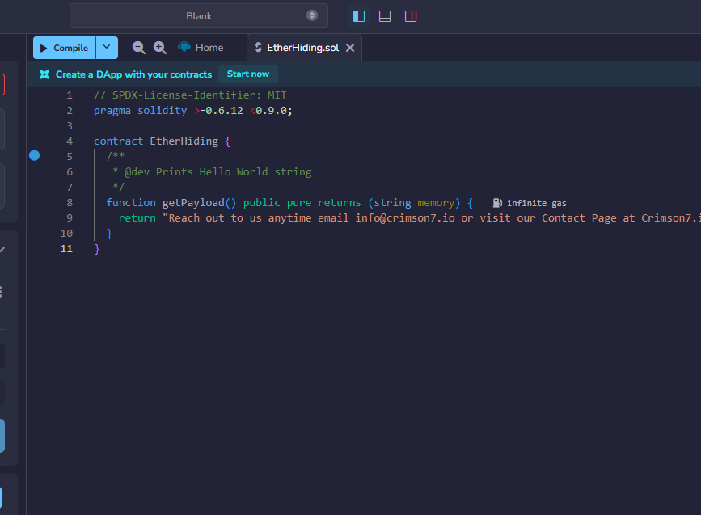This screenshot has height=515, width=701.
Task: Click the breakpoint dot on line 5
Action: point(35,155)
